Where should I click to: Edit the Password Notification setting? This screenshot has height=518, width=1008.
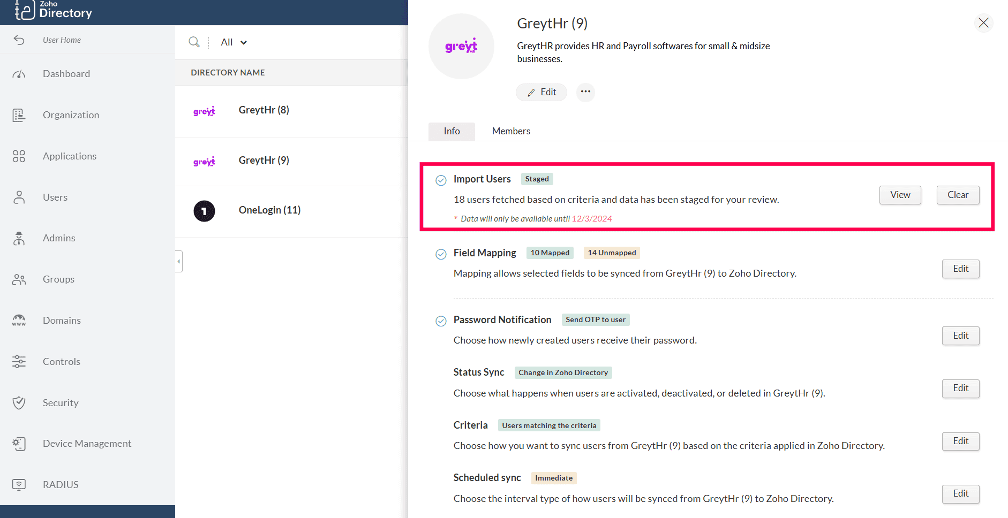(961, 336)
